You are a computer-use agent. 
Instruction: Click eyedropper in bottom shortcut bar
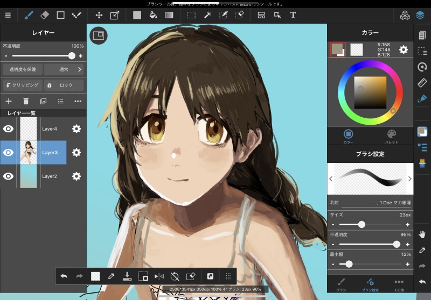[112, 276]
